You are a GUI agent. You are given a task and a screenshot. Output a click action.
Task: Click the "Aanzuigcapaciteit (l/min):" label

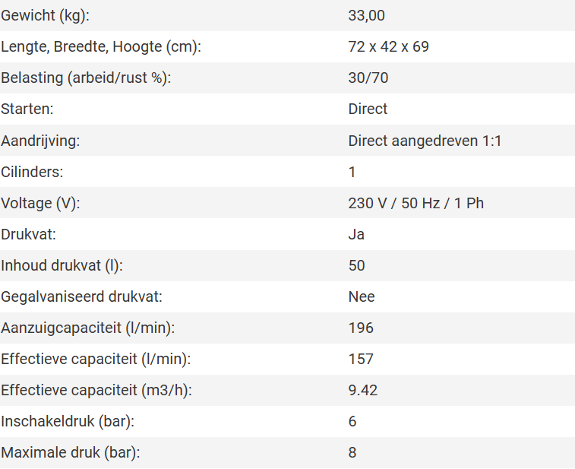(88, 328)
